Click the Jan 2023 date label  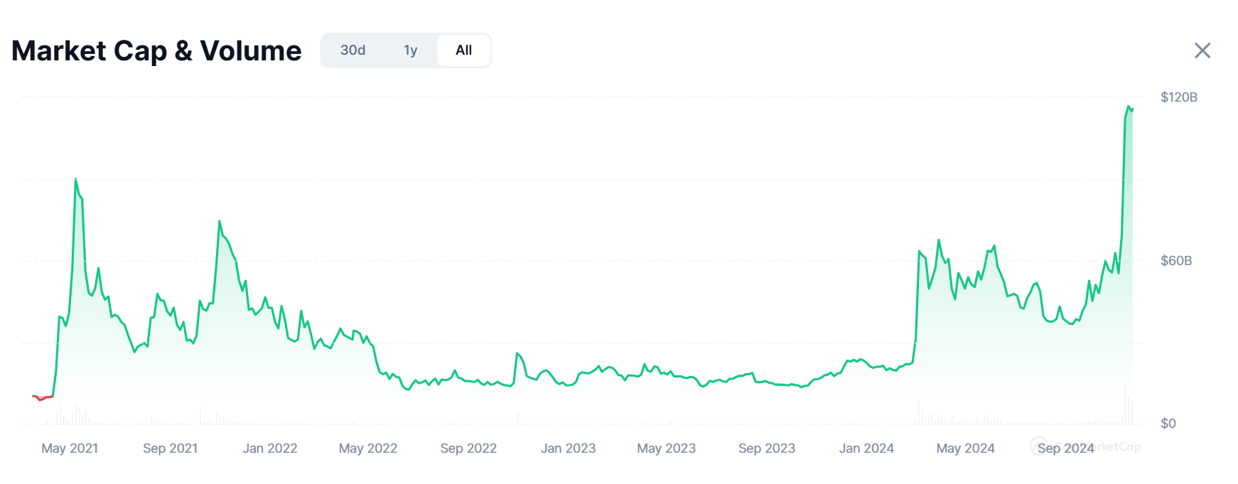(x=569, y=448)
